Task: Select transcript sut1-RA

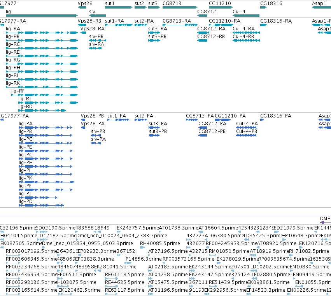Action: tap(119, 25)
